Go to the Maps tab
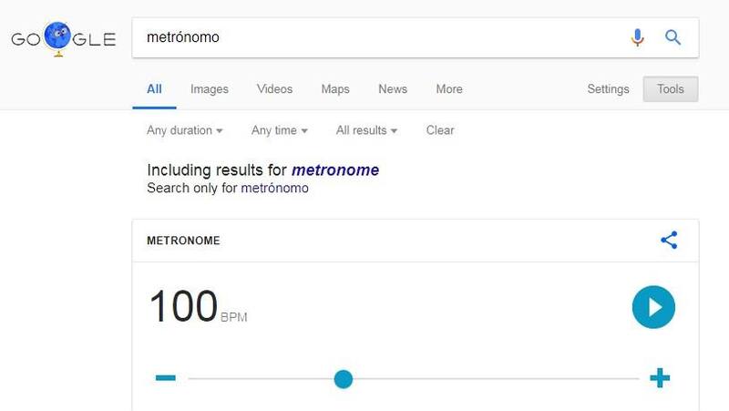Viewport: 729px width, 411px height. click(335, 89)
